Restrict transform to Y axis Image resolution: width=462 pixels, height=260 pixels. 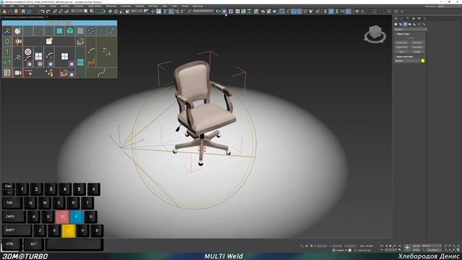point(331,12)
